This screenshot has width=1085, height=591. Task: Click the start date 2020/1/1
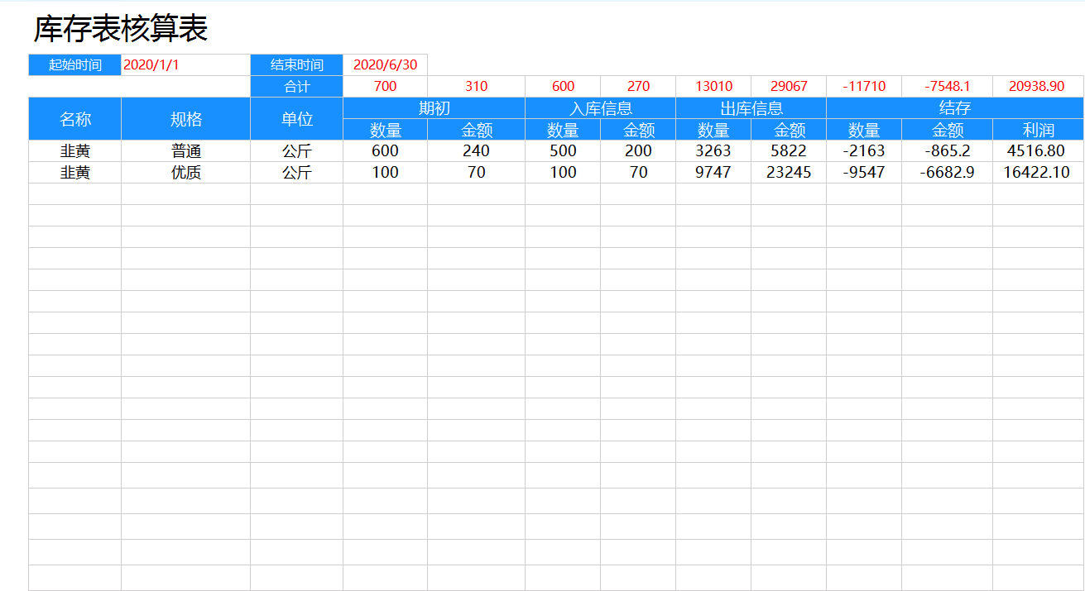(x=151, y=64)
